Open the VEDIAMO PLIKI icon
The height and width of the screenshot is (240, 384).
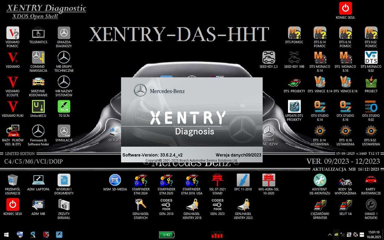13,106
